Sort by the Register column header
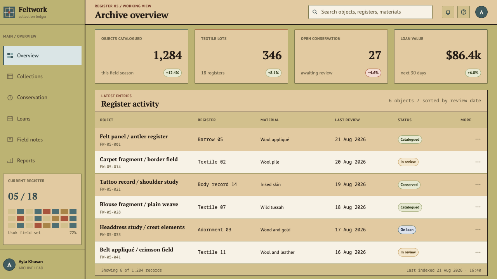Viewport: 497px width, 279px height. pos(207,120)
